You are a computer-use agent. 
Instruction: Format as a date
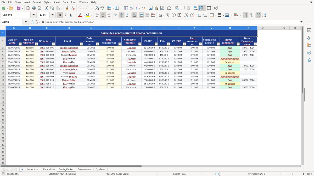pos(179,15)
